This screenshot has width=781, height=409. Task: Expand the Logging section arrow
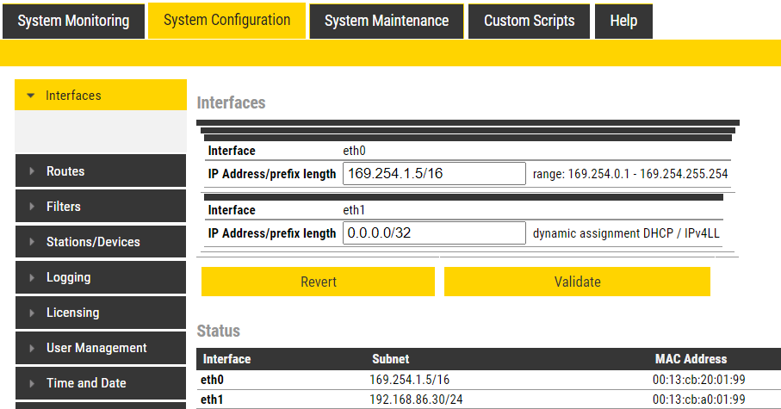click(x=32, y=277)
